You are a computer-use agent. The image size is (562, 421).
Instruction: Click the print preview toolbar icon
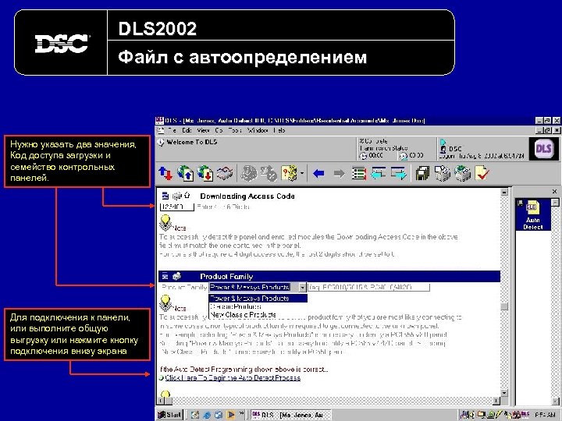click(443, 174)
